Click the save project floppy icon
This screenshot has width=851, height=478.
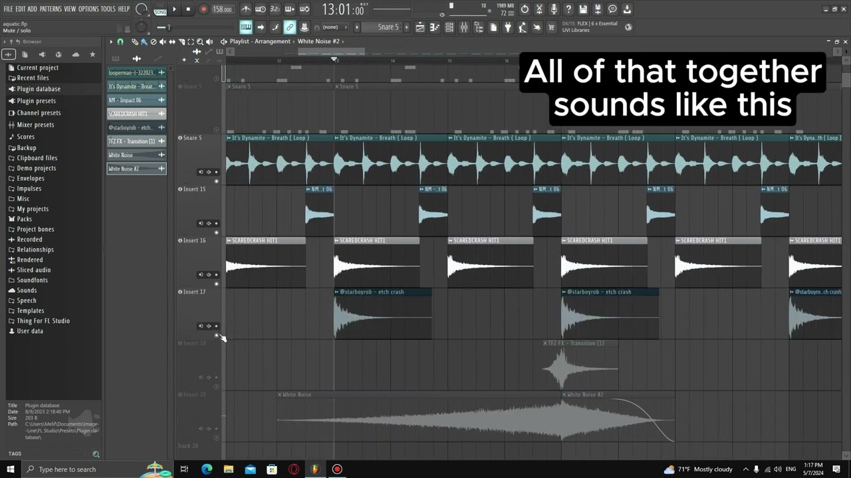583,9
